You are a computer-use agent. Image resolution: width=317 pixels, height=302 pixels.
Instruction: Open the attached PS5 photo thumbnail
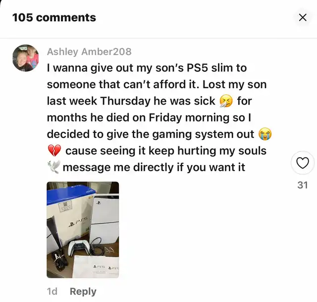pyautogui.click(x=83, y=230)
